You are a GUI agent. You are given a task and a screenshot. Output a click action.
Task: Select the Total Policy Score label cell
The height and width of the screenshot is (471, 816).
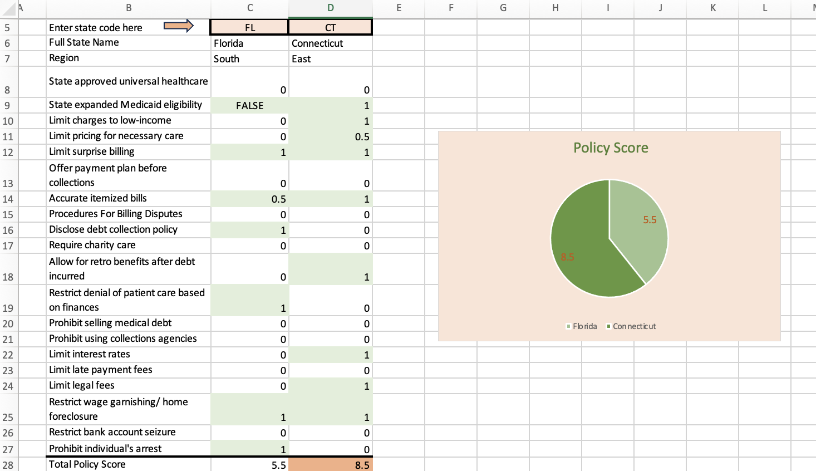pos(129,464)
